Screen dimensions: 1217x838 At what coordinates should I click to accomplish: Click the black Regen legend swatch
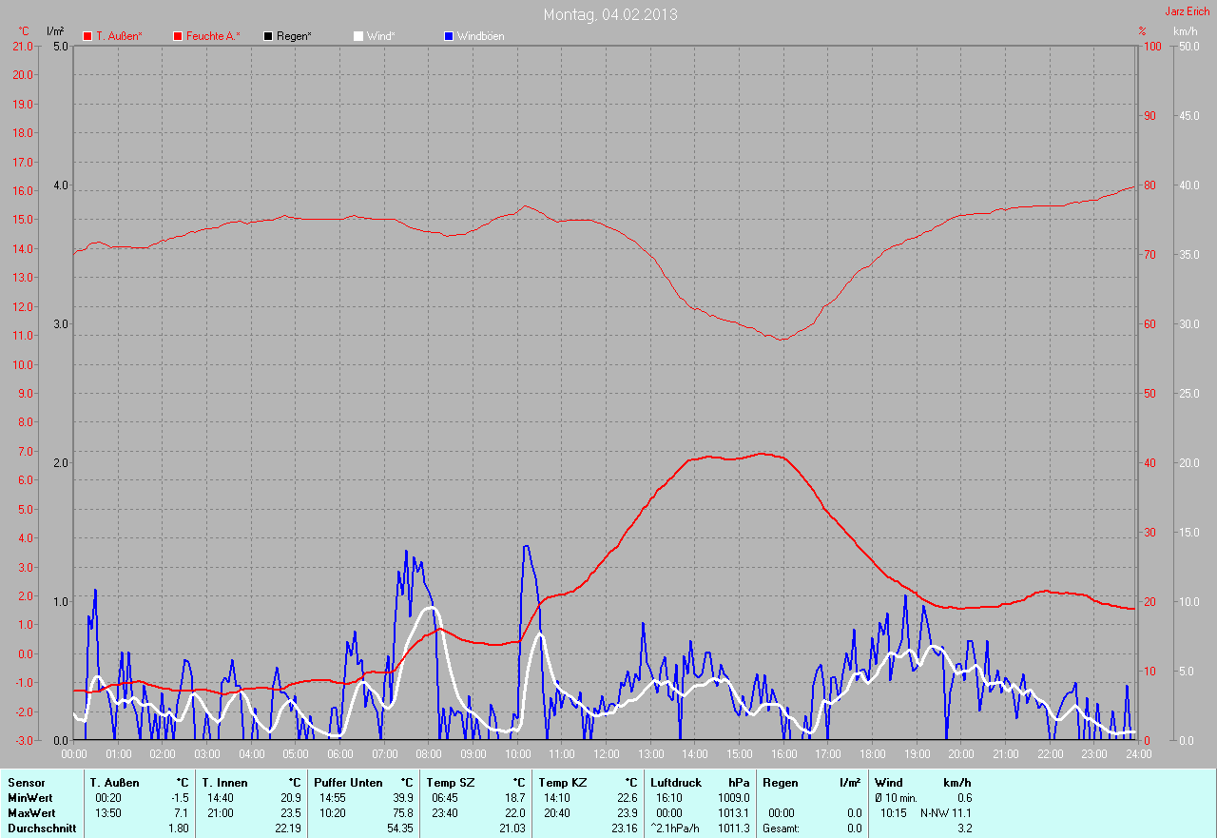pyautogui.click(x=268, y=36)
